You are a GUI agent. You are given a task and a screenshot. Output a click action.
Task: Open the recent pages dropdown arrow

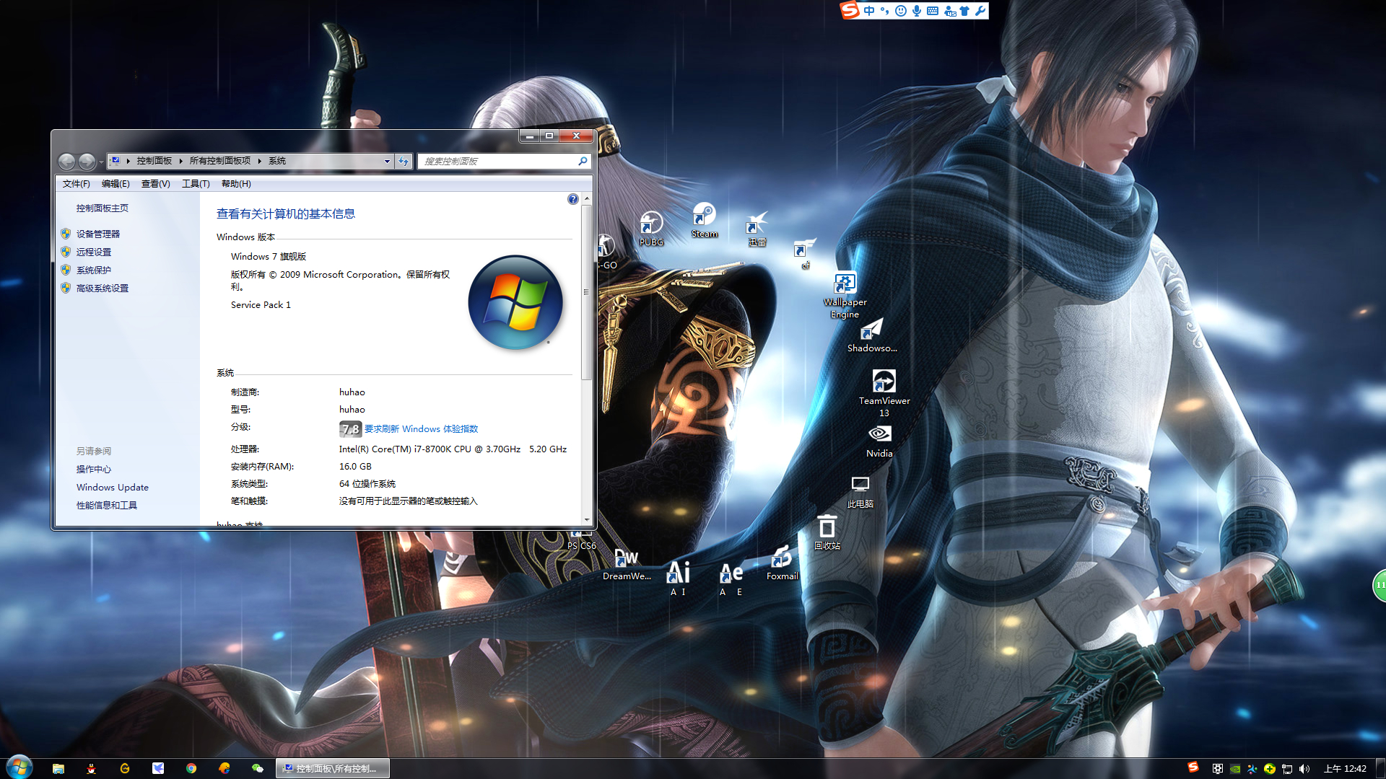[101, 162]
